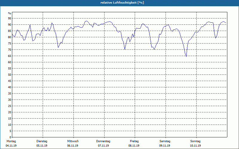
Task: Click the 90 y-axis value
Action: tap(10, 25)
